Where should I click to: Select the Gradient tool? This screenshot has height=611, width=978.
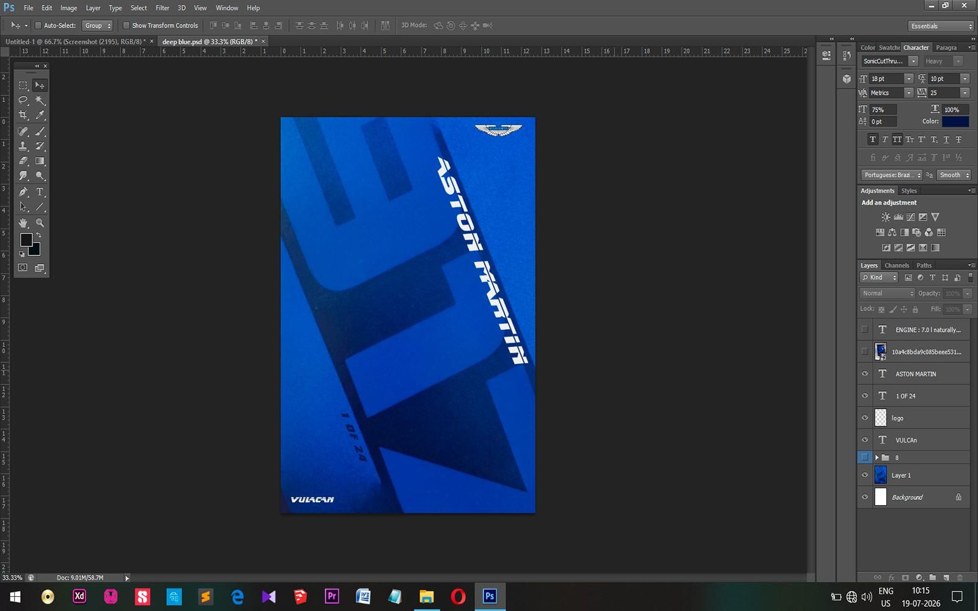coord(40,161)
